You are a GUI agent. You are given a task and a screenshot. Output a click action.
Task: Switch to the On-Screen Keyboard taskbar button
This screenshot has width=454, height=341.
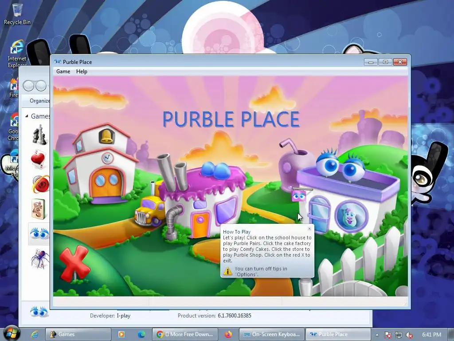click(x=272, y=334)
